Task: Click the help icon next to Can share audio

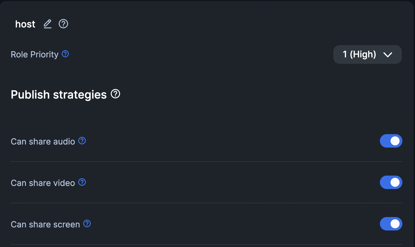Action: coord(82,141)
